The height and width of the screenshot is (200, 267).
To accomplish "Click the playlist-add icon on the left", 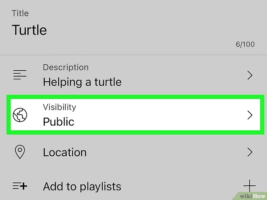I will tap(20, 186).
